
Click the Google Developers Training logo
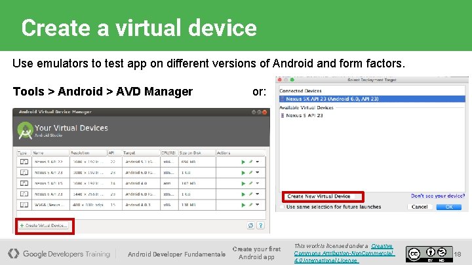[x=59, y=254]
